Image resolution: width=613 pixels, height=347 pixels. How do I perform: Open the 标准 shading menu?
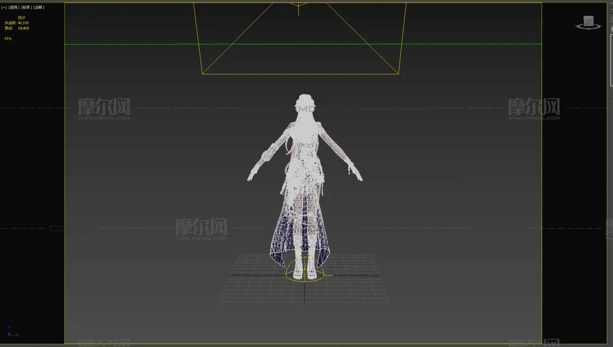click(26, 8)
